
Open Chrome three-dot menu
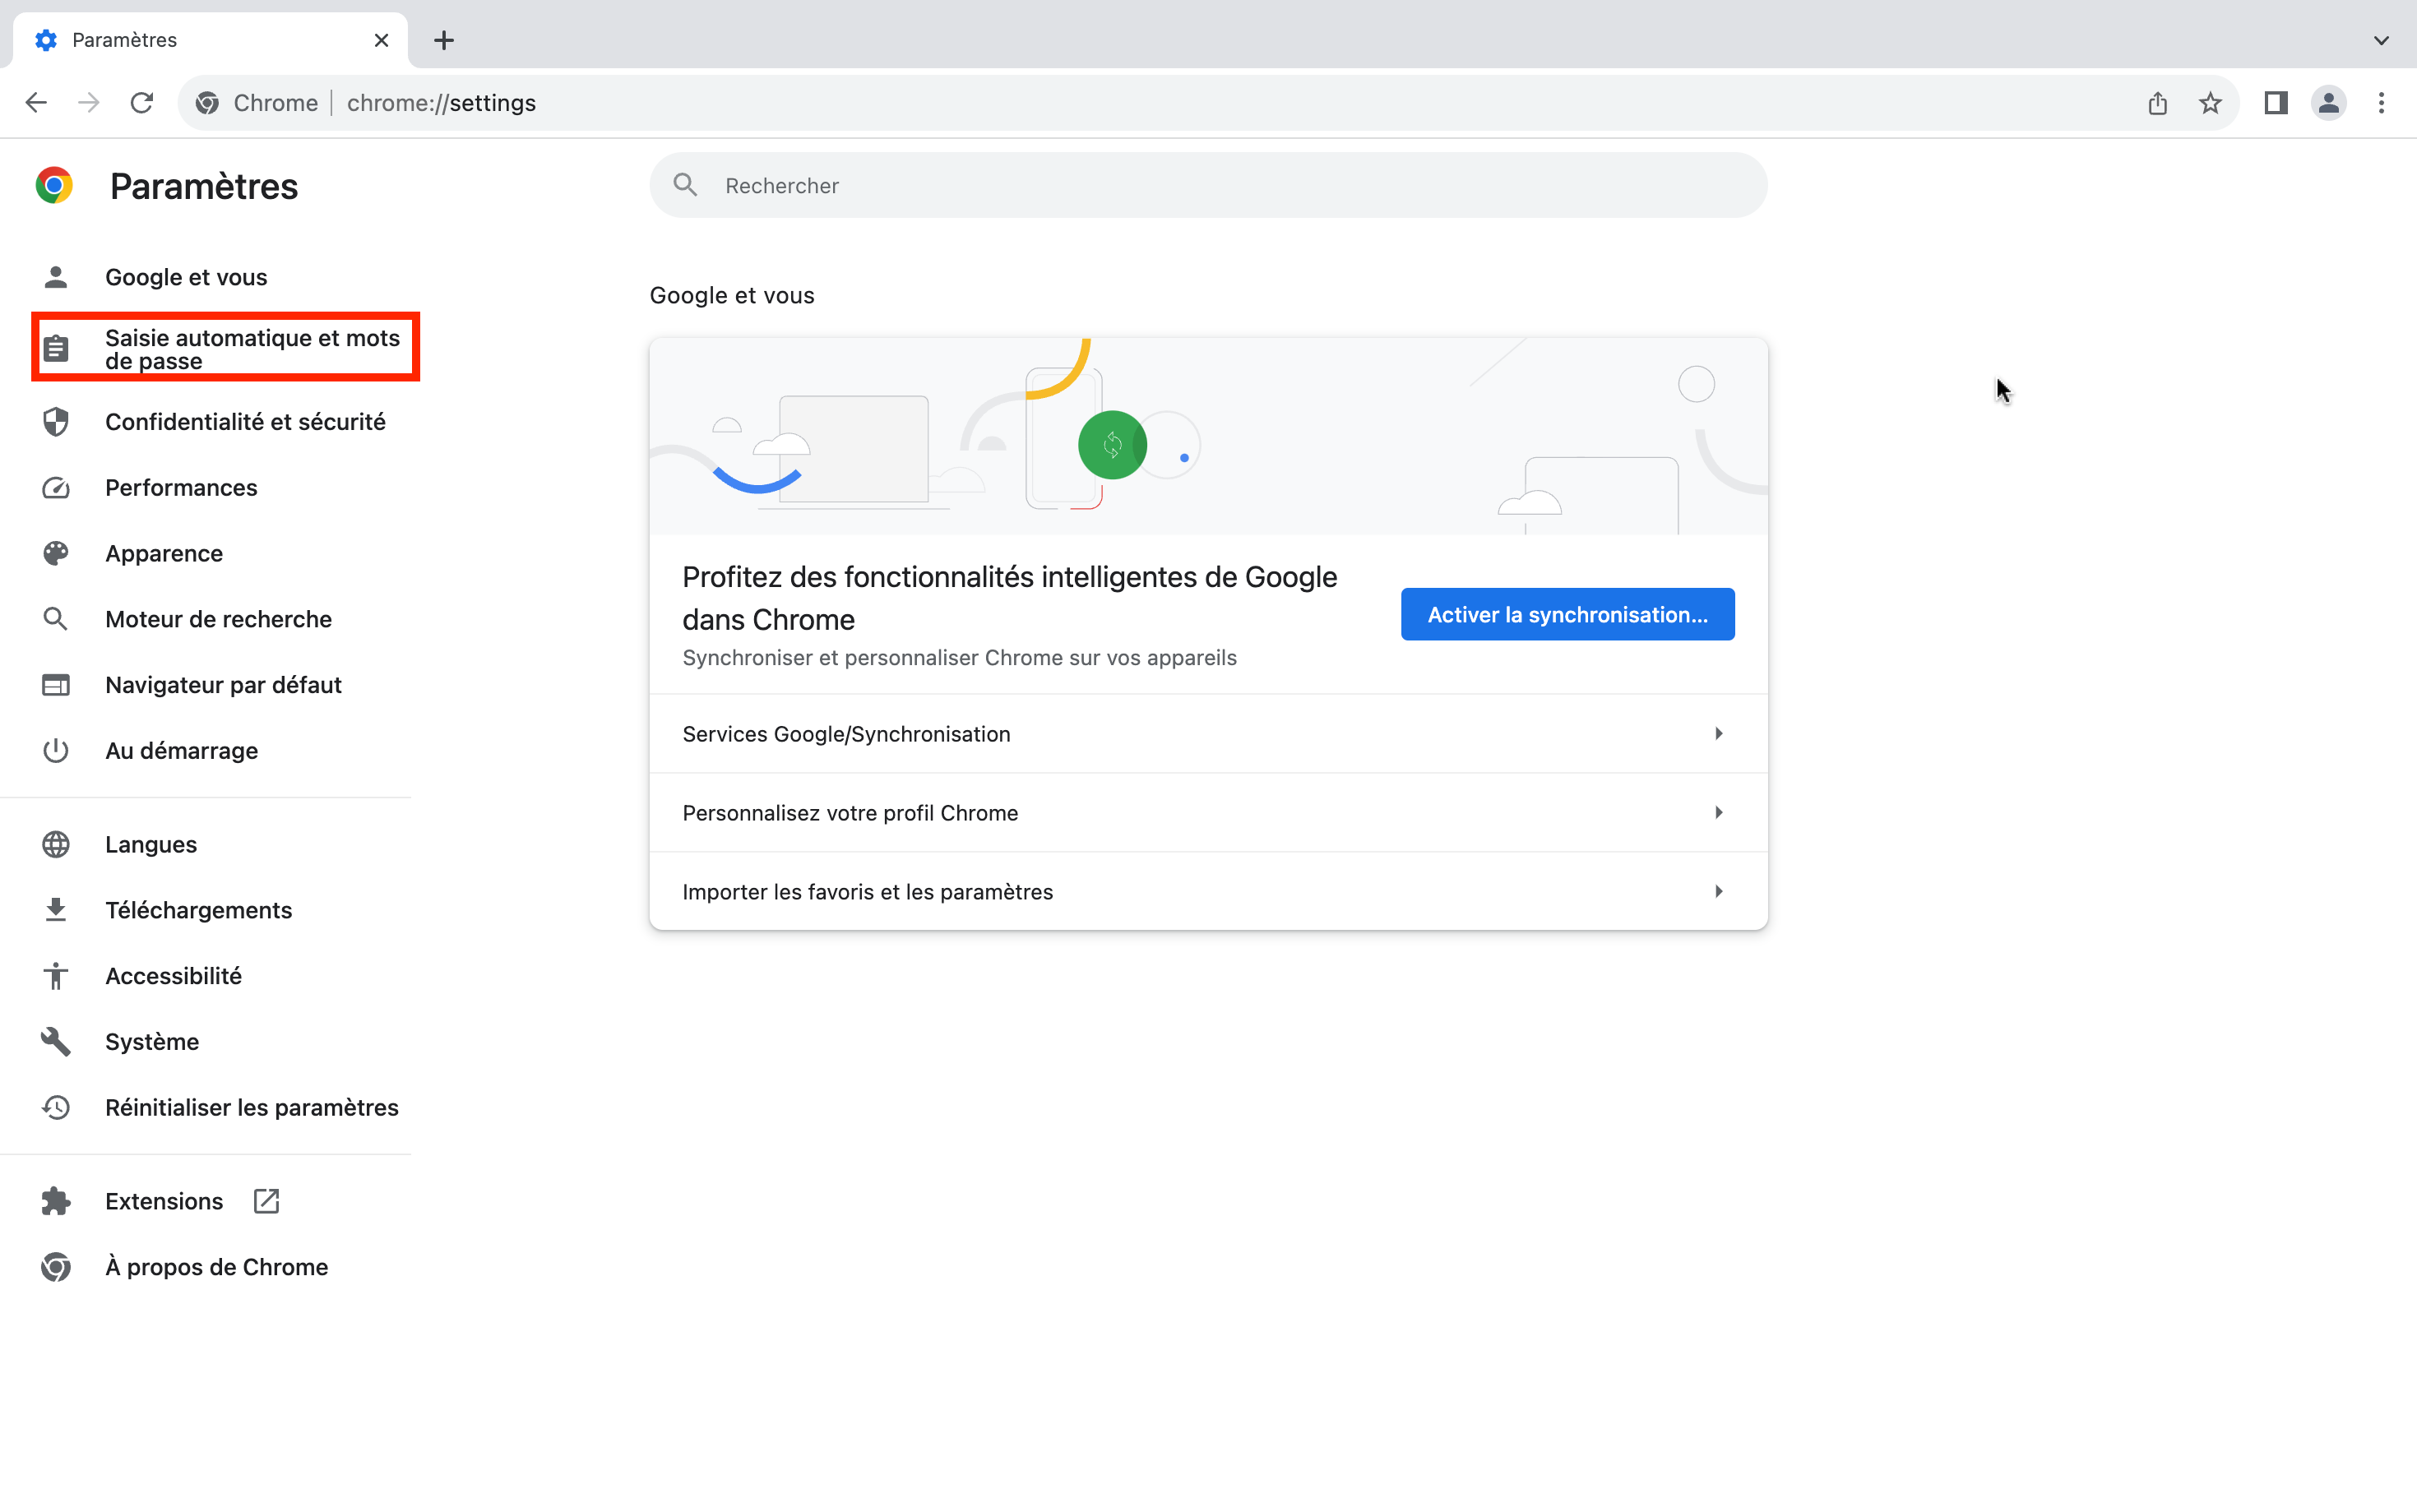click(x=2381, y=103)
